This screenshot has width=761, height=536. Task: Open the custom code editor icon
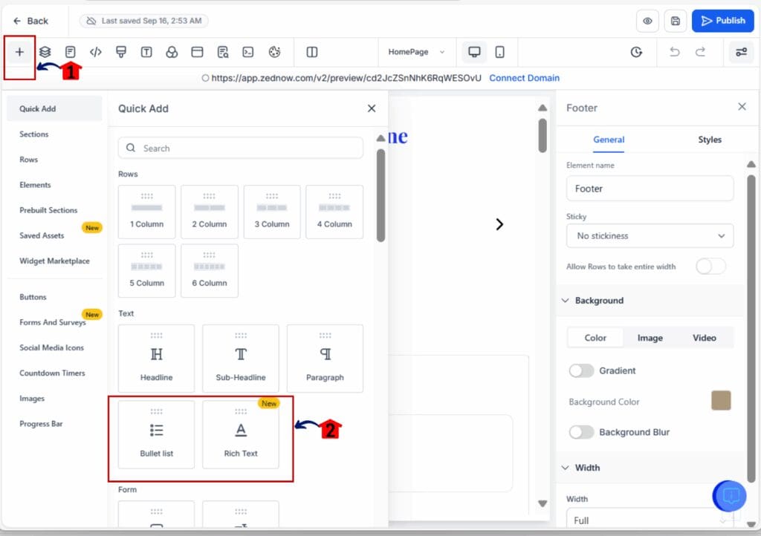[x=95, y=52]
